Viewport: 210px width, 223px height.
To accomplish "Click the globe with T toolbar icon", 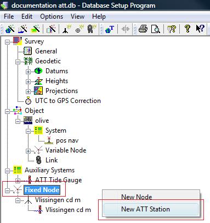I will 110,29.
